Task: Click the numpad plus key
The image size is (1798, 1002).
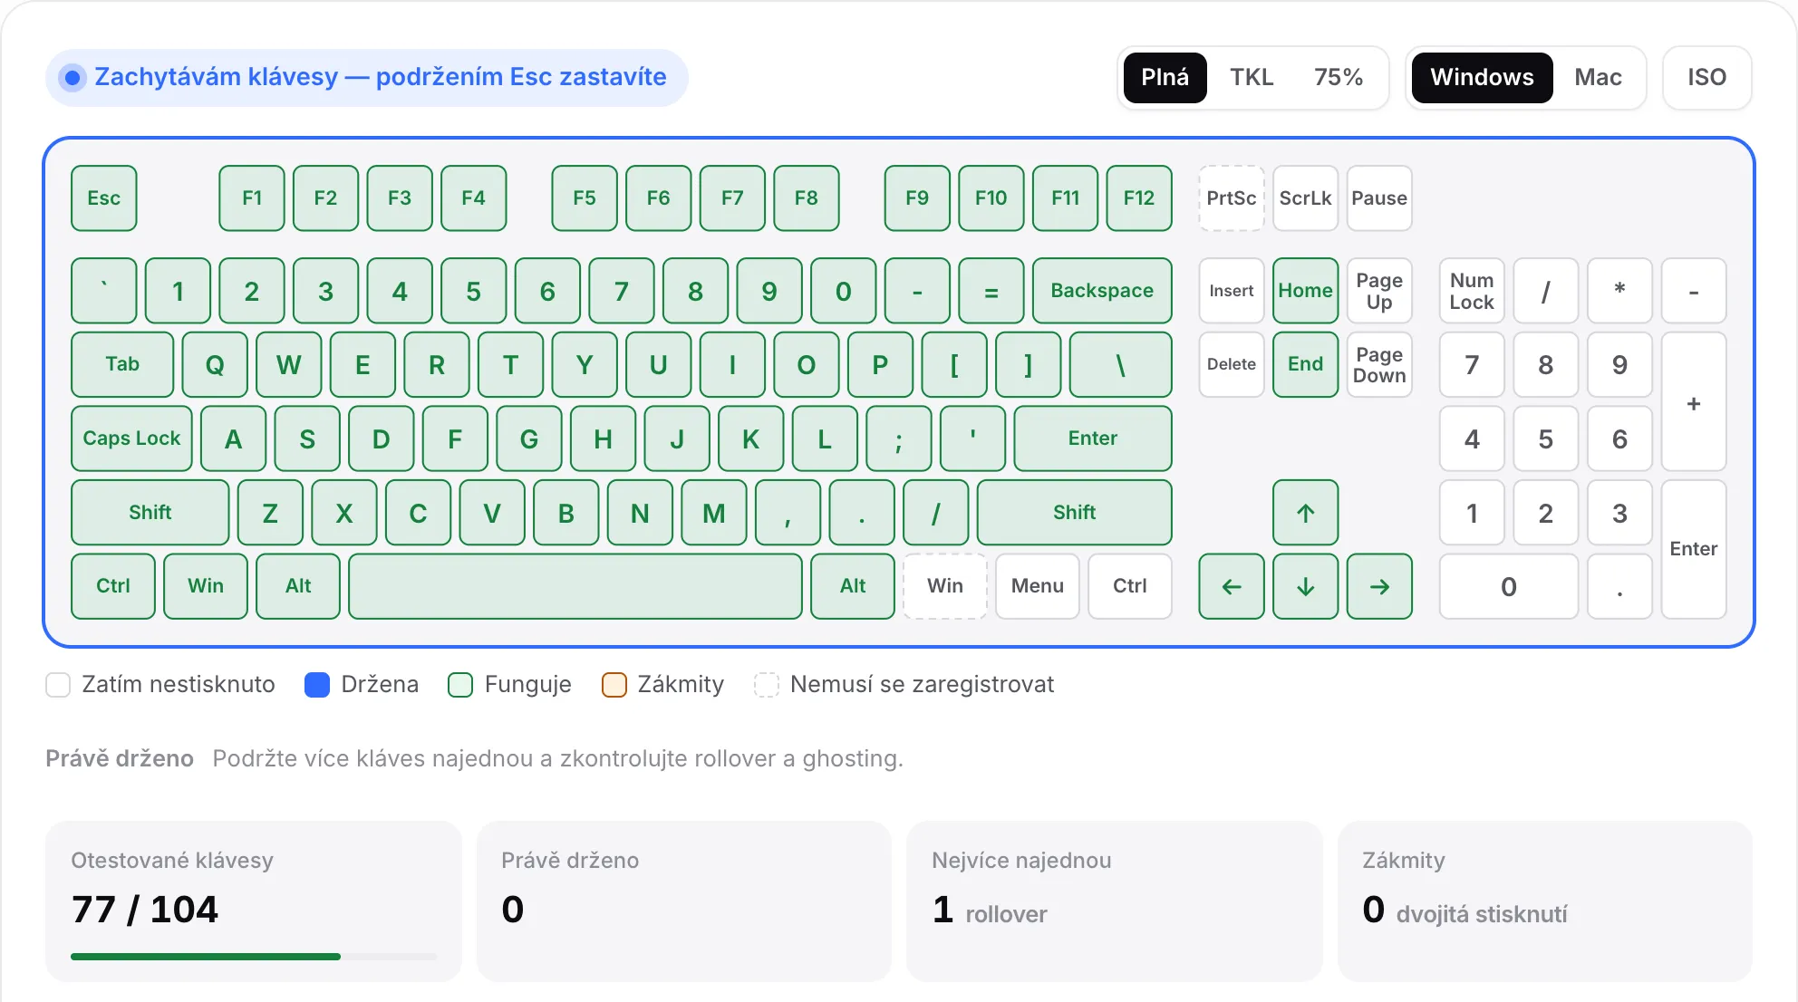Action: 1694,401
